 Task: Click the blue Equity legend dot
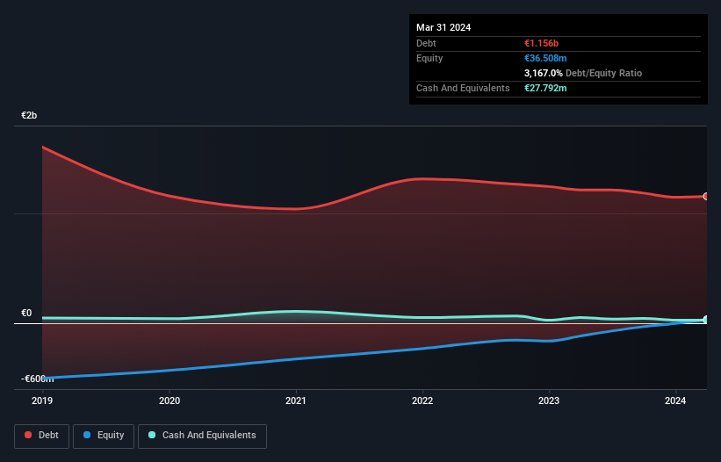87,435
